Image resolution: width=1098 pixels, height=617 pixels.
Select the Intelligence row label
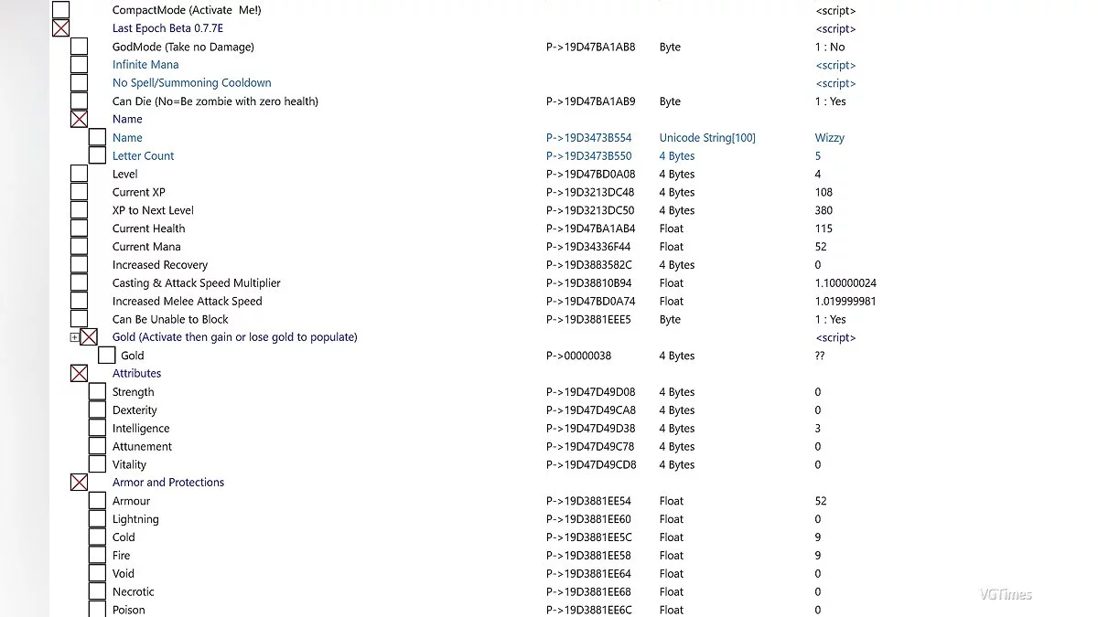[141, 428]
